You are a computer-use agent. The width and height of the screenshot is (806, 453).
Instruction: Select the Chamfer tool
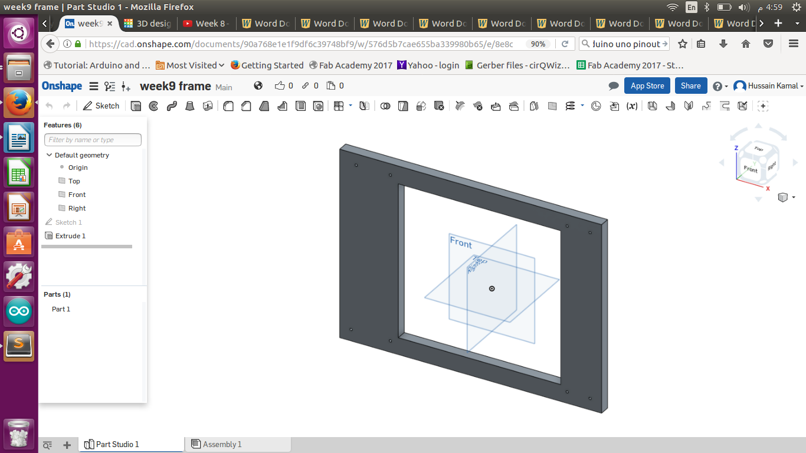[246, 106]
